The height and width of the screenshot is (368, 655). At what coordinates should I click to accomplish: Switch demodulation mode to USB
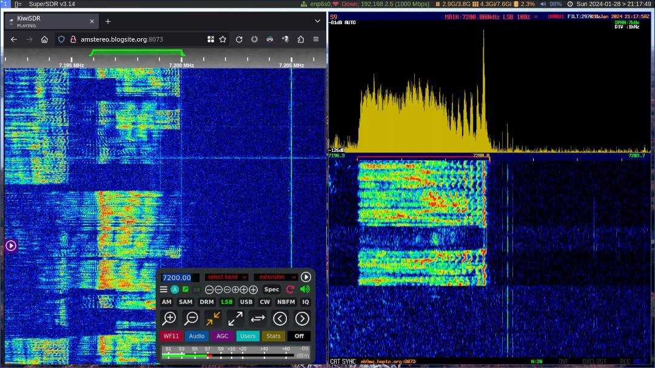pos(246,302)
